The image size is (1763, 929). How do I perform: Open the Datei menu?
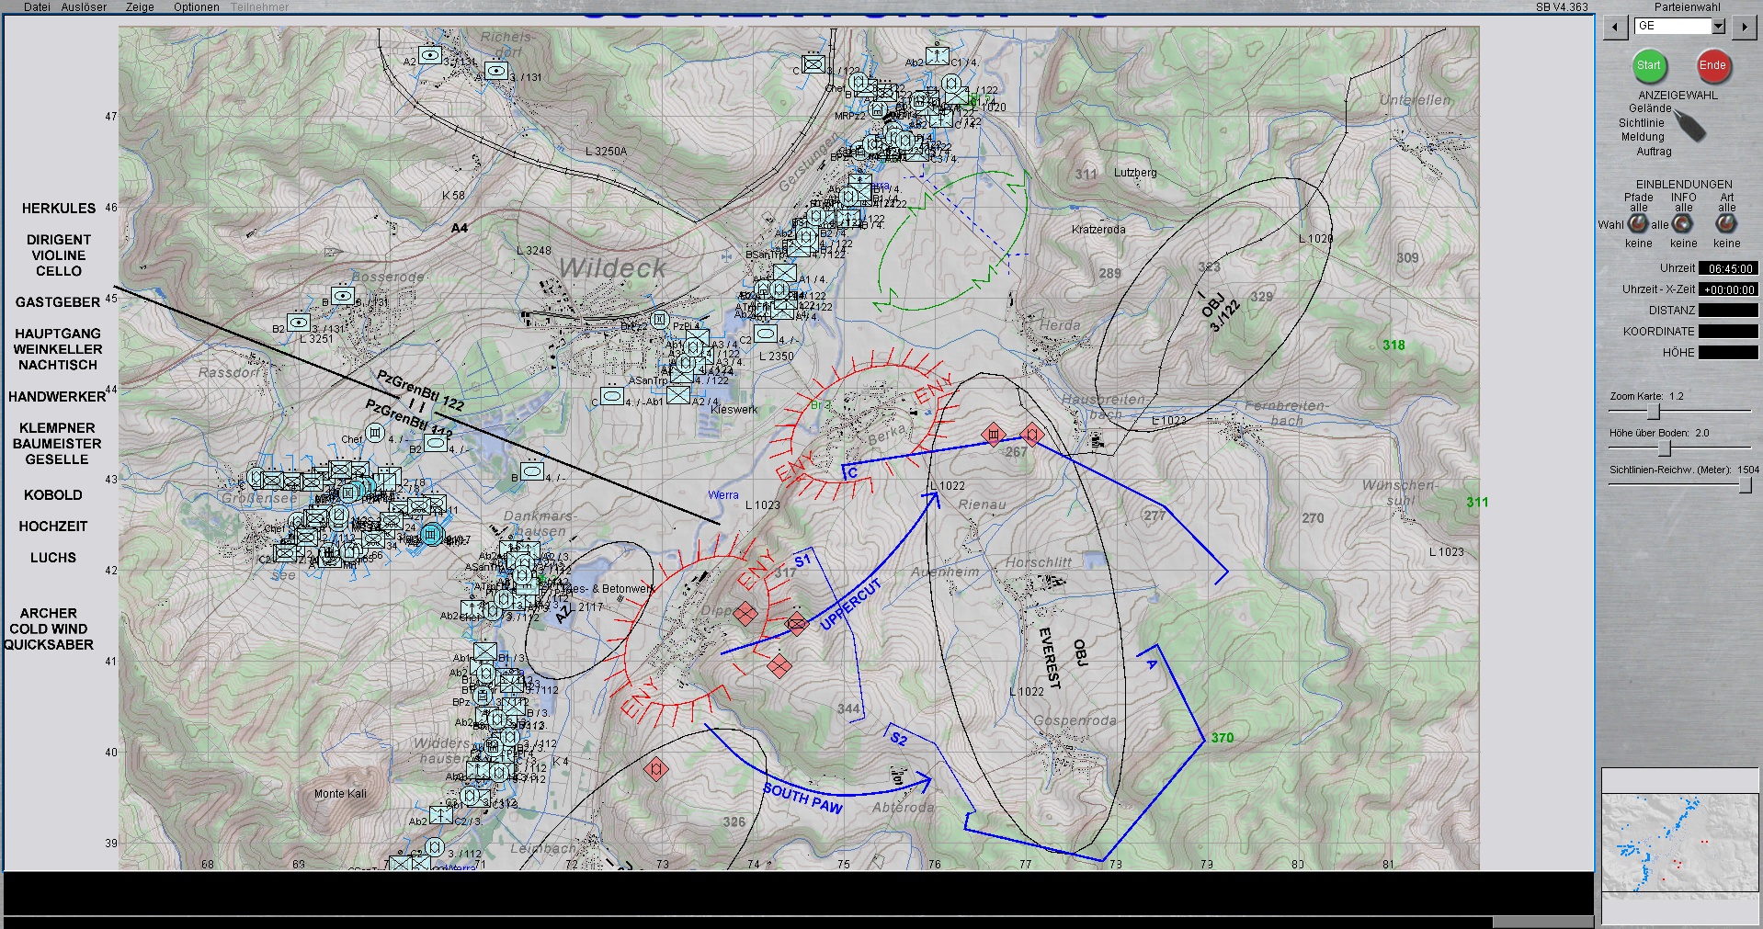(x=37, y=6)
